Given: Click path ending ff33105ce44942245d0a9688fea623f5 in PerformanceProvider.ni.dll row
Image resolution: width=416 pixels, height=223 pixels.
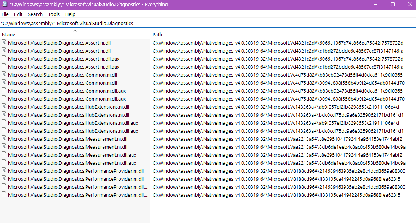Looking at the screenshot, I should click(x=276, y=179).
